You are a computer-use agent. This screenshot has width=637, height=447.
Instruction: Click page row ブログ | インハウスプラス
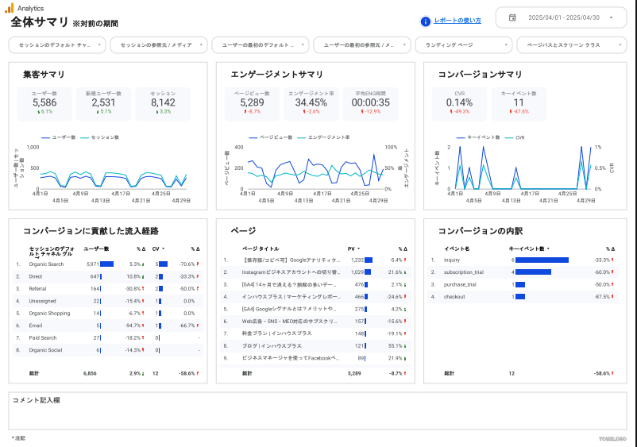pos(315,346)
